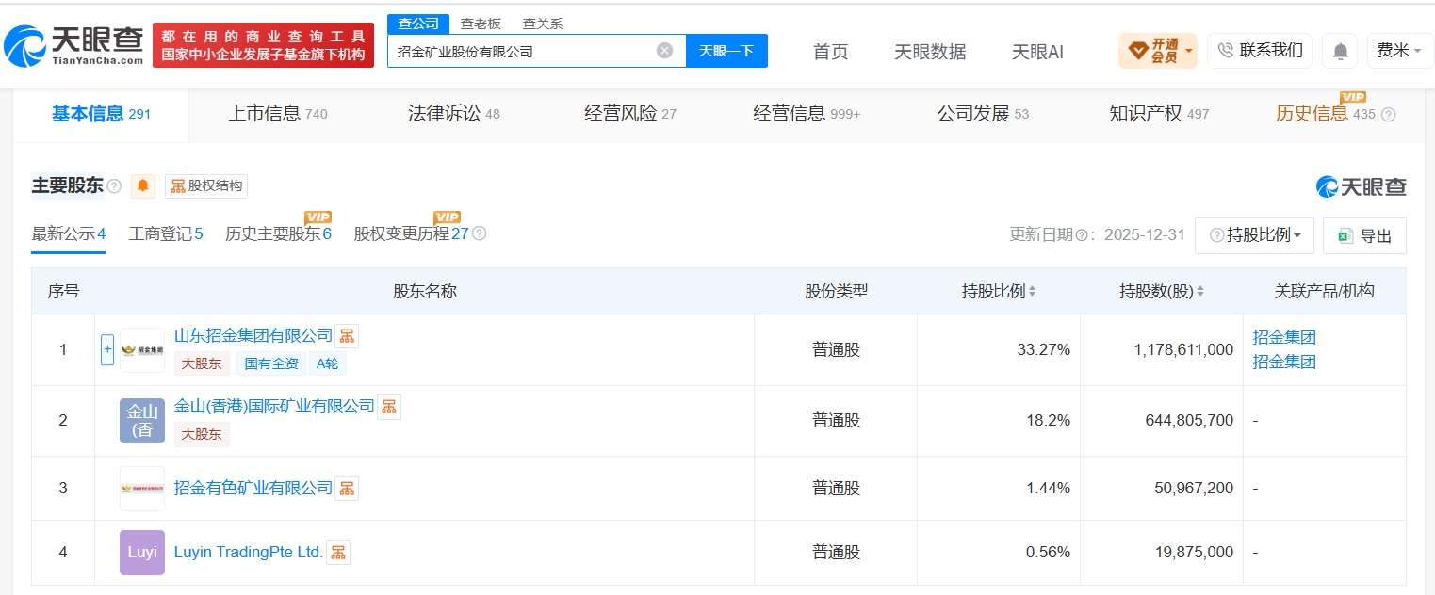Clear the search box with the X icon
1435x595 pixels.
tap(664, 51)
